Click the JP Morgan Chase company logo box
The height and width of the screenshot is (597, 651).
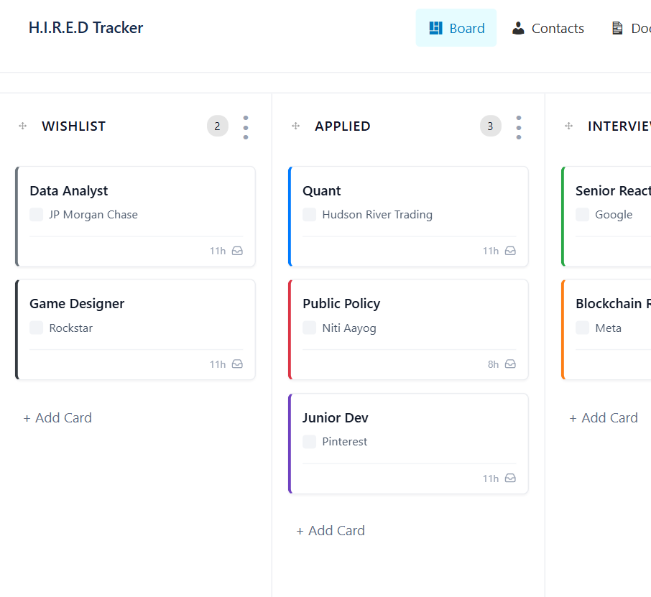coord(37,215)
